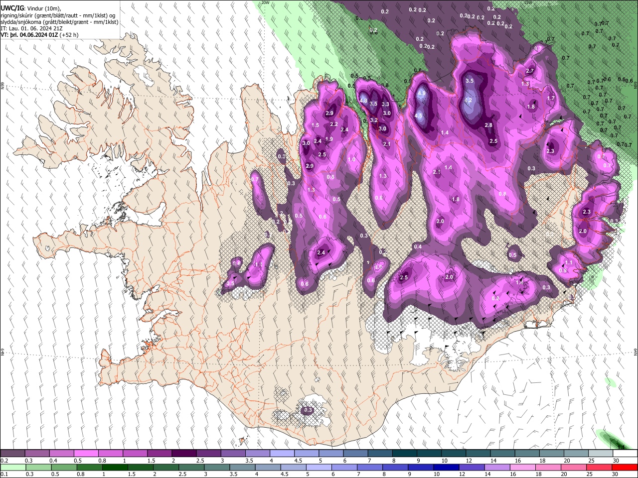Viewport: 638px width, 478px height.
Task: Select the darkest blue rain swatch between 10 and 12
Action: coord(445,467)
